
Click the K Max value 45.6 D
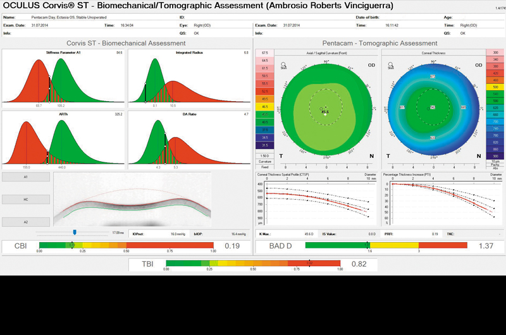[309, 234]
